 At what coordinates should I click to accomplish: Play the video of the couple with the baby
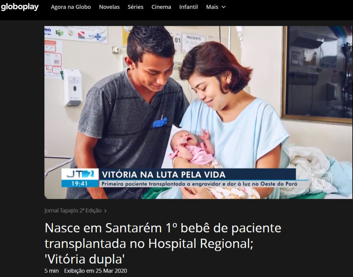coord(198,112)
